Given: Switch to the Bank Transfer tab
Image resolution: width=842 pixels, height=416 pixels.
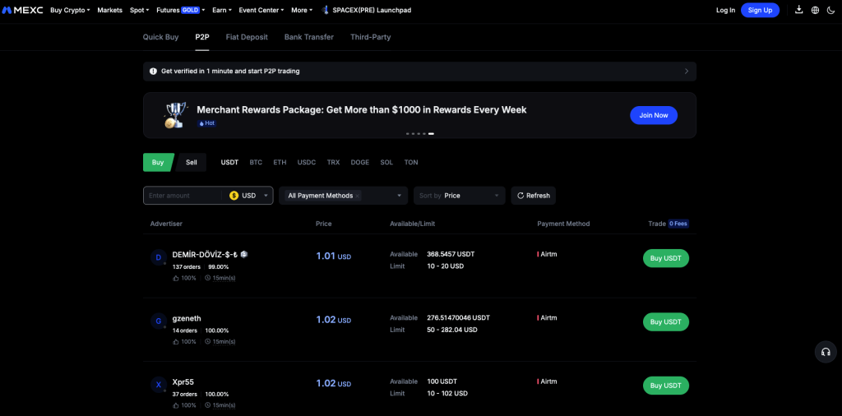Looking at the screenshot, I should pos(309,37).
